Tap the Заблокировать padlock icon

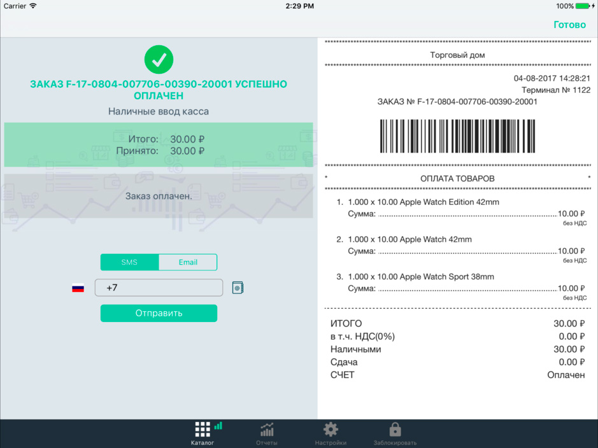pos(395,429)
